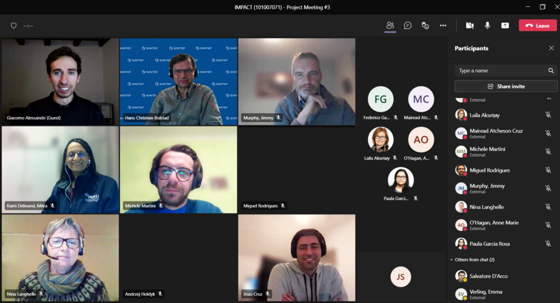Click the collapse chevron above Laila Aksetøy
Screen dimensions: 560x303
pyautogui.click(x=549, y=98)
